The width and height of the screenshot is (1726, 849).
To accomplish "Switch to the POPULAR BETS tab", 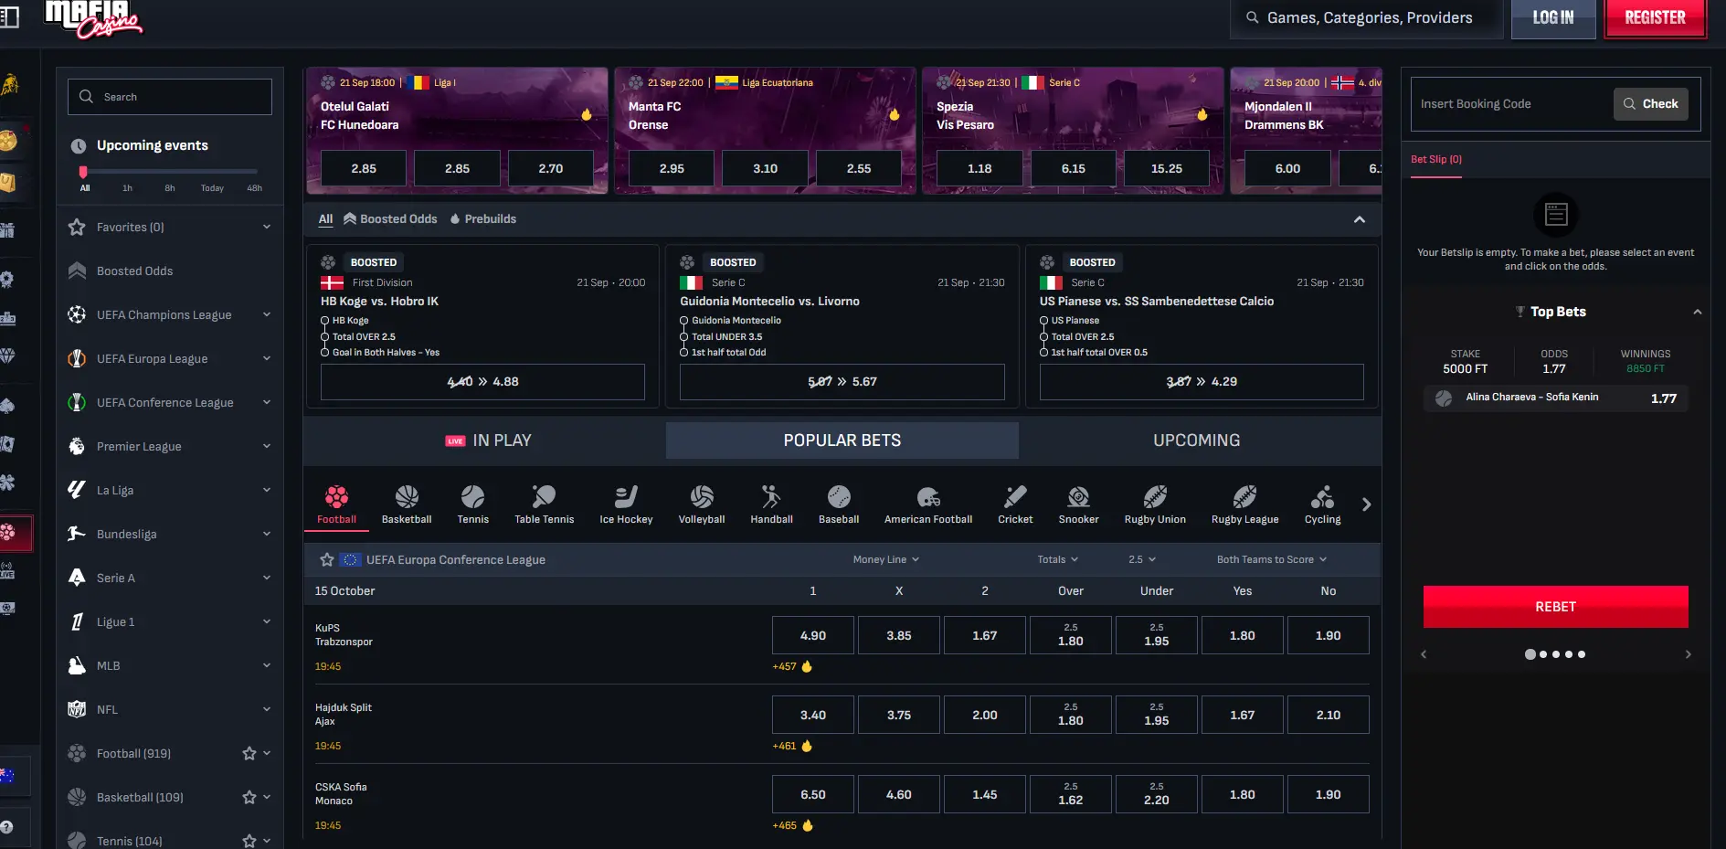I will tap(842, 440).
